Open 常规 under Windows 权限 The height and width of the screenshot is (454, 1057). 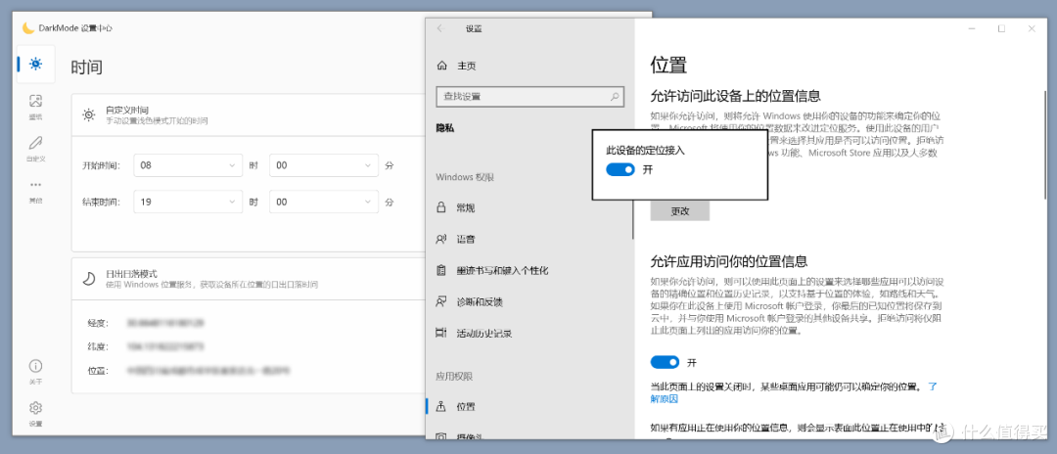457,207
